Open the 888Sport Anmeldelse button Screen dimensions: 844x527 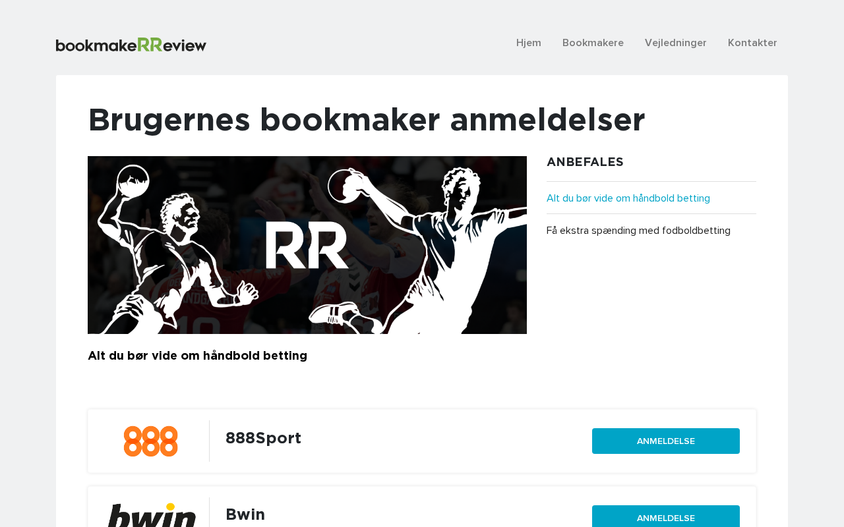point(666,441)
